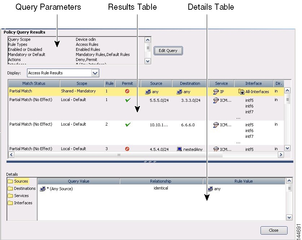Select the Services folder in the Details panel
The image size is (302, 240).
coord(21,196)
